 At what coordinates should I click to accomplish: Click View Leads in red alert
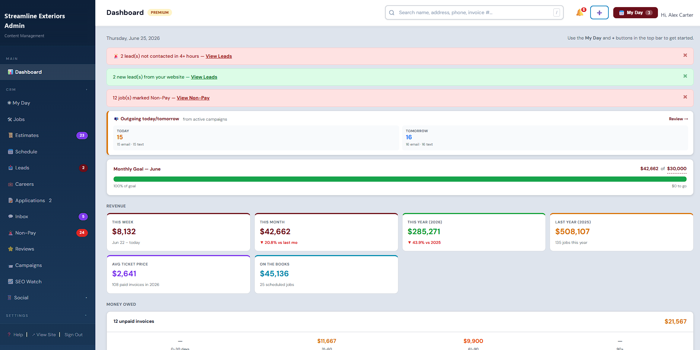pos(219,56)
